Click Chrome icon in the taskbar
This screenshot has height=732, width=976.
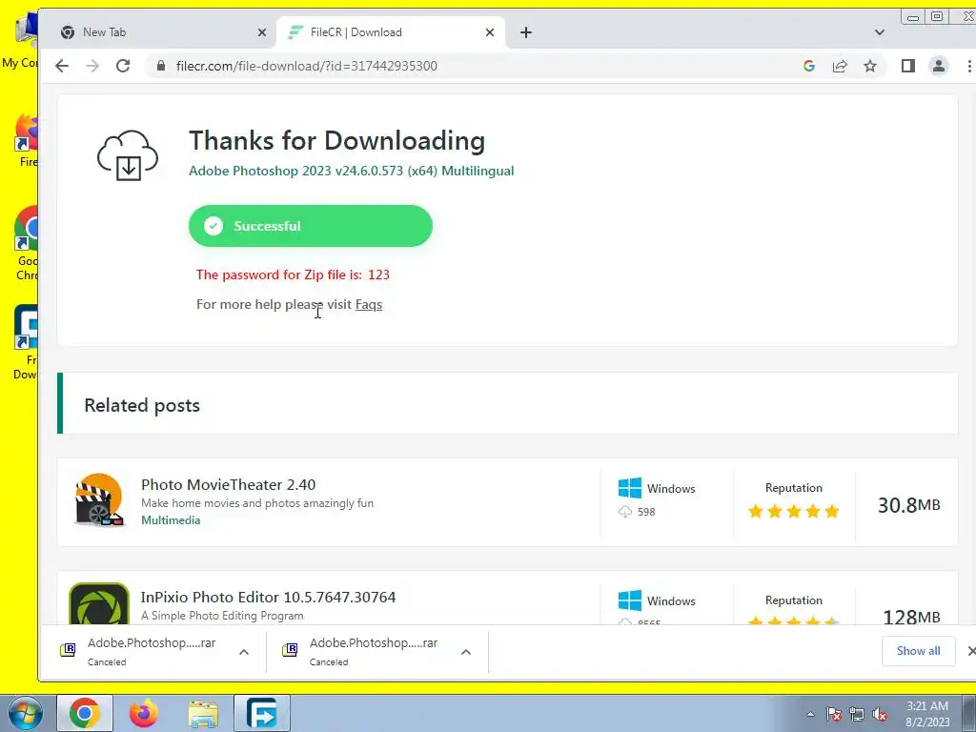(85, 713)
